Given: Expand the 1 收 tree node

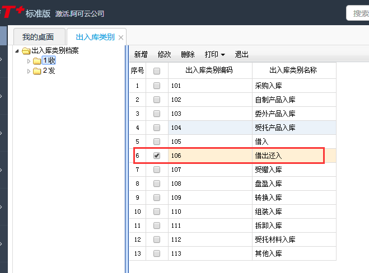Looking at the screenshot, I should [29, 61].
